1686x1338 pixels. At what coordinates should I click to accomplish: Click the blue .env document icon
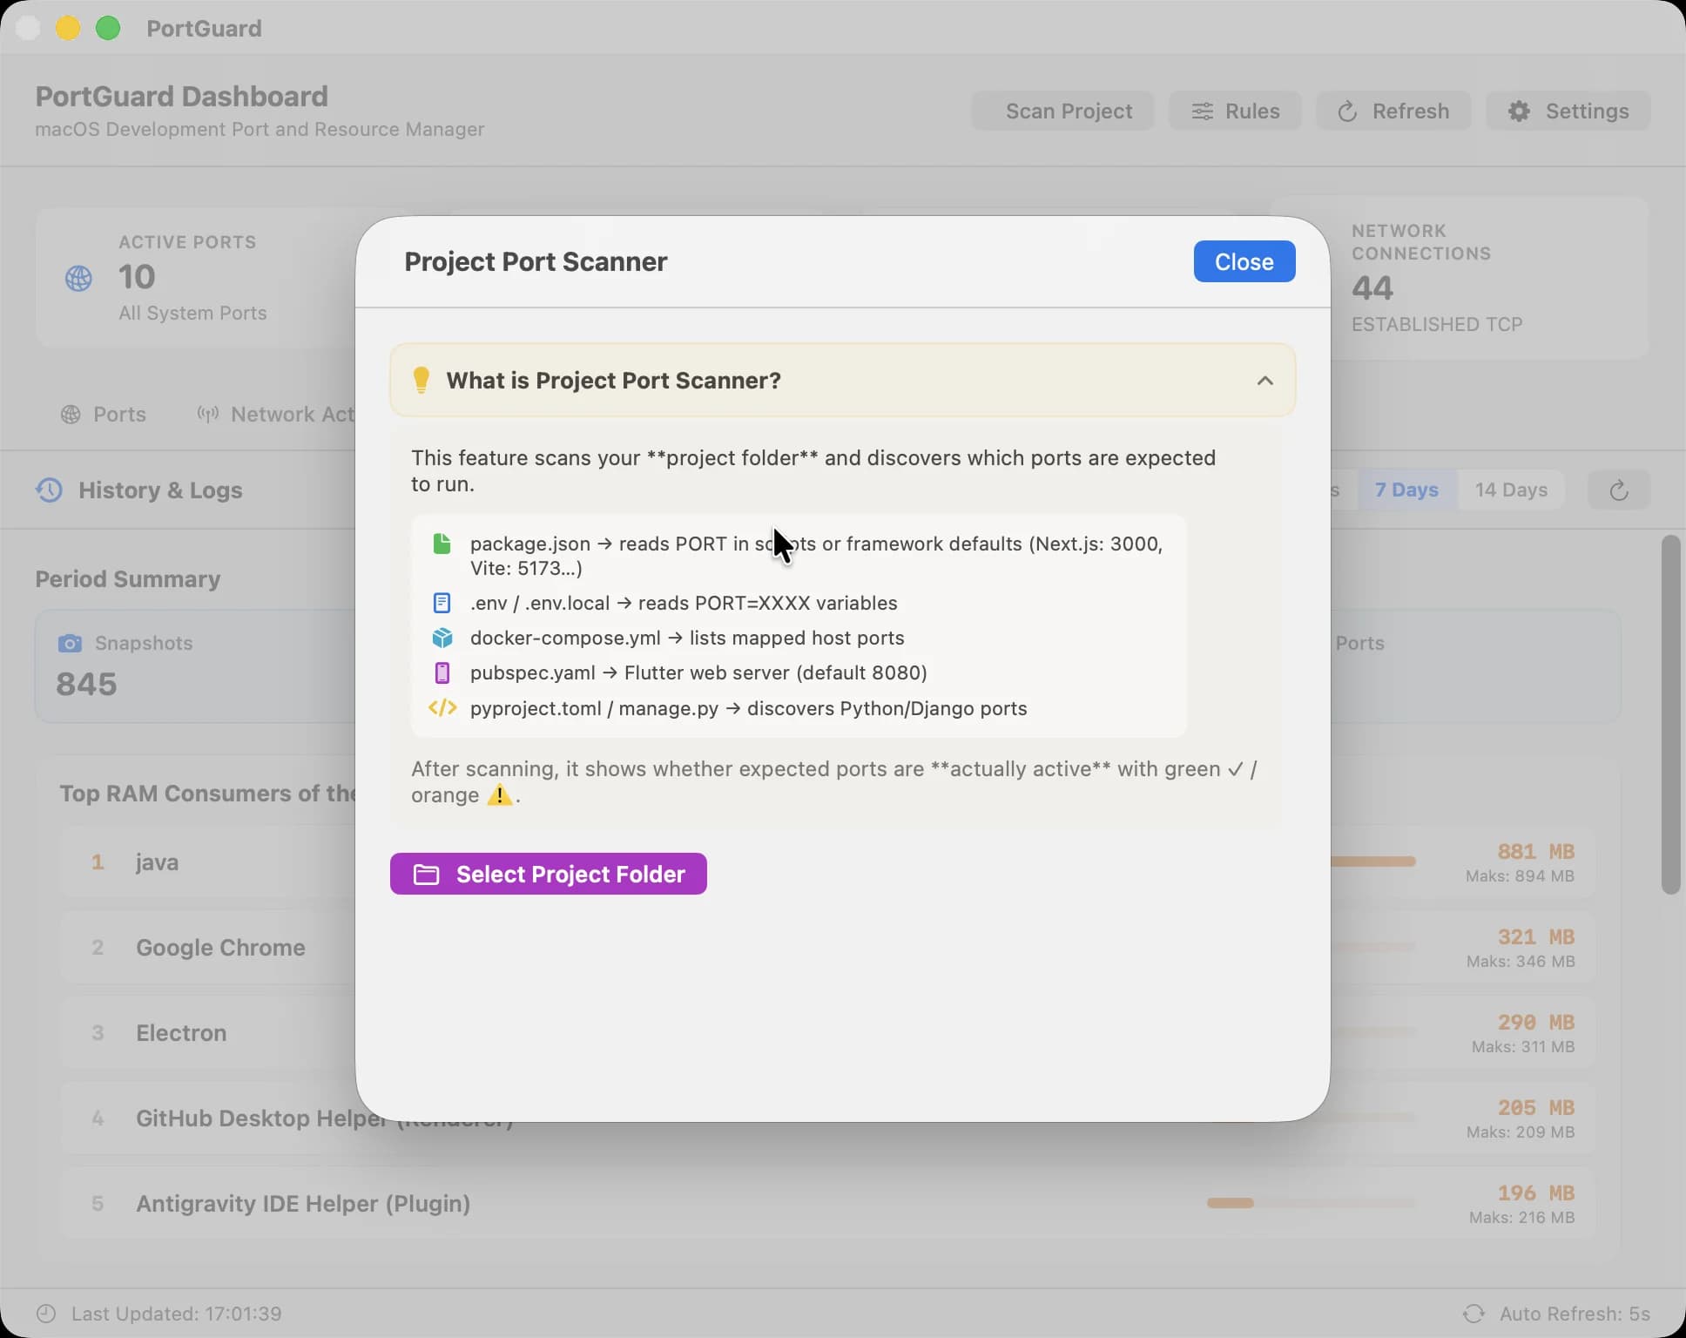tap(442, 603)
